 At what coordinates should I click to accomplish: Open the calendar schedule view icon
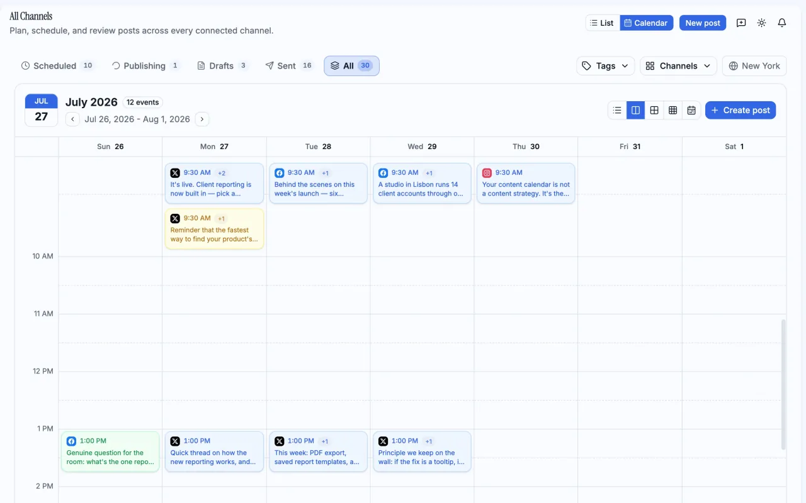[691, 110]
